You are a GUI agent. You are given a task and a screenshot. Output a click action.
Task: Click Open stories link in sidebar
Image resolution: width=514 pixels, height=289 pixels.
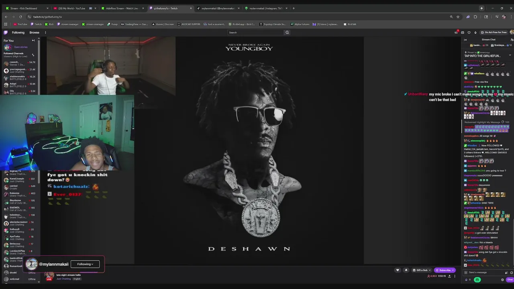click(20, 47)
